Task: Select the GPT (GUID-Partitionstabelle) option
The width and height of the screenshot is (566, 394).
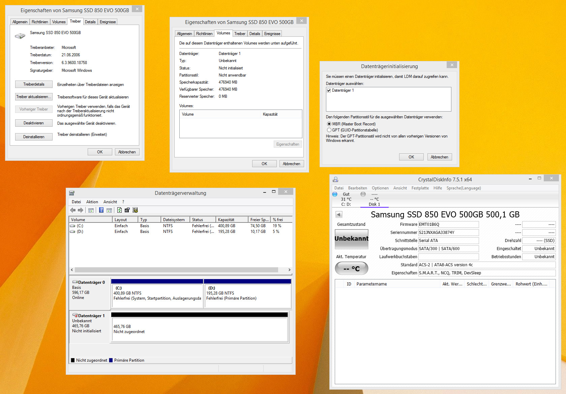Action: click(x=329, y=130)
